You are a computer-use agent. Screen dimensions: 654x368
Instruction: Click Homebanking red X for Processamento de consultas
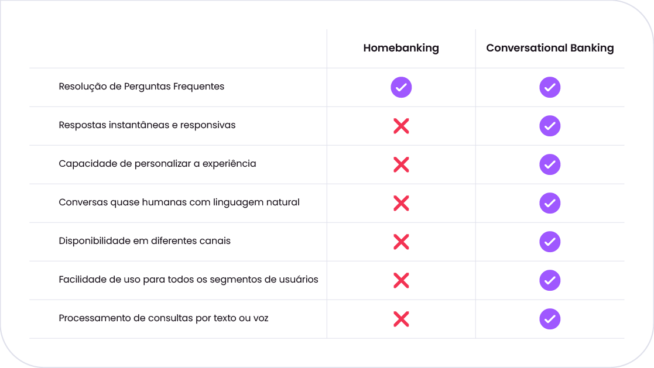[x=401, y=319]
